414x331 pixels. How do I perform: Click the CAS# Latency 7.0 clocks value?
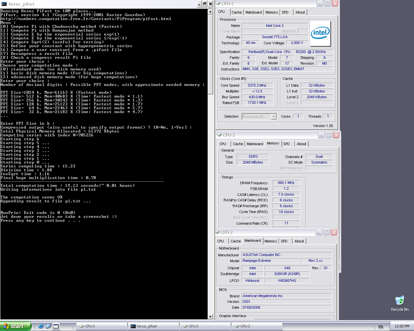pos(286,194)
